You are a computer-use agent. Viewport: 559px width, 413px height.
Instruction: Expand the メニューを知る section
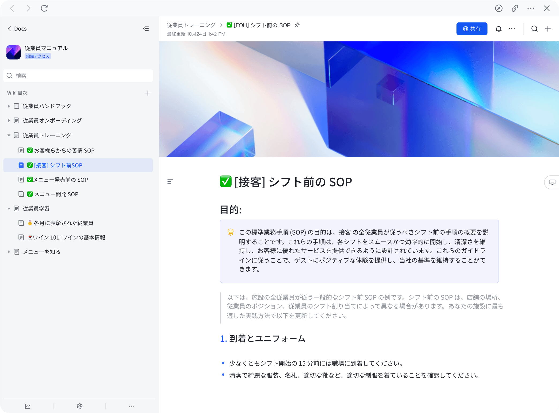click(9, 252)
